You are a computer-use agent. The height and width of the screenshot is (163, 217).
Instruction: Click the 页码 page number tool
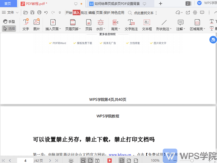tap(89, 25)
